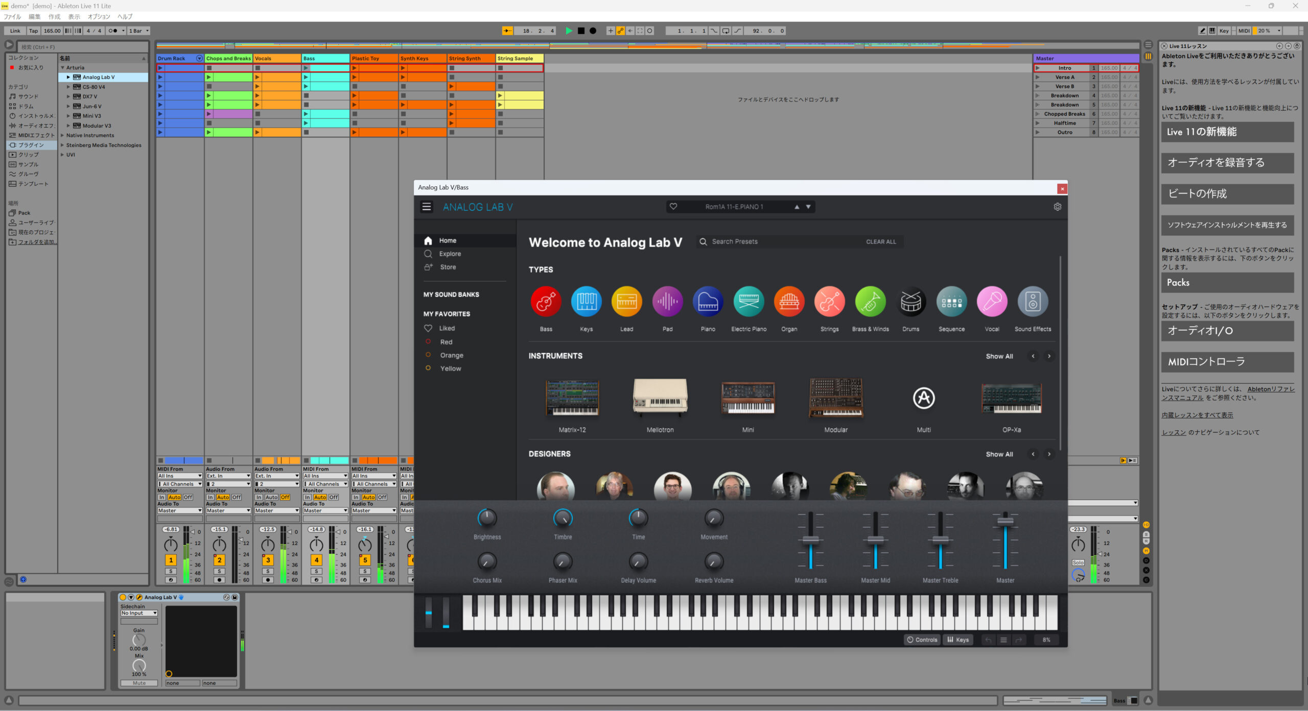Mute track 1 using its activator
The image size is (1308, 711).
[171, 560]
